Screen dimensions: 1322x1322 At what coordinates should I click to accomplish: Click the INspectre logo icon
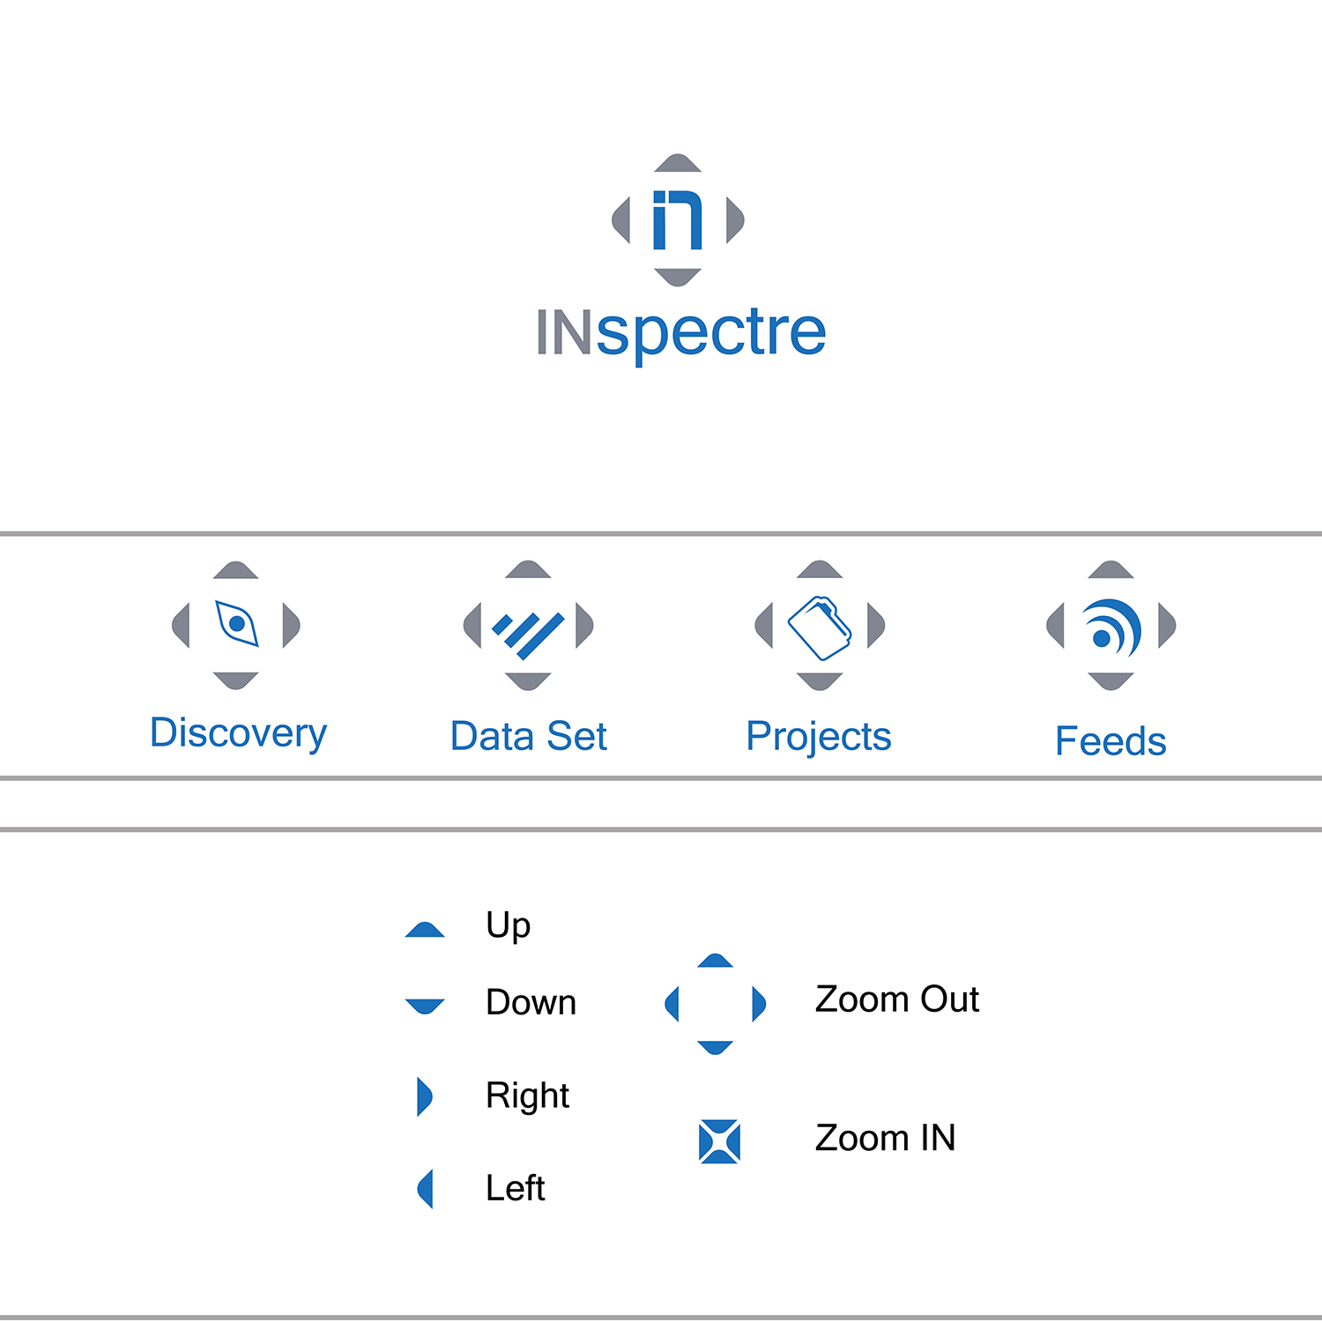pos(678,220)
